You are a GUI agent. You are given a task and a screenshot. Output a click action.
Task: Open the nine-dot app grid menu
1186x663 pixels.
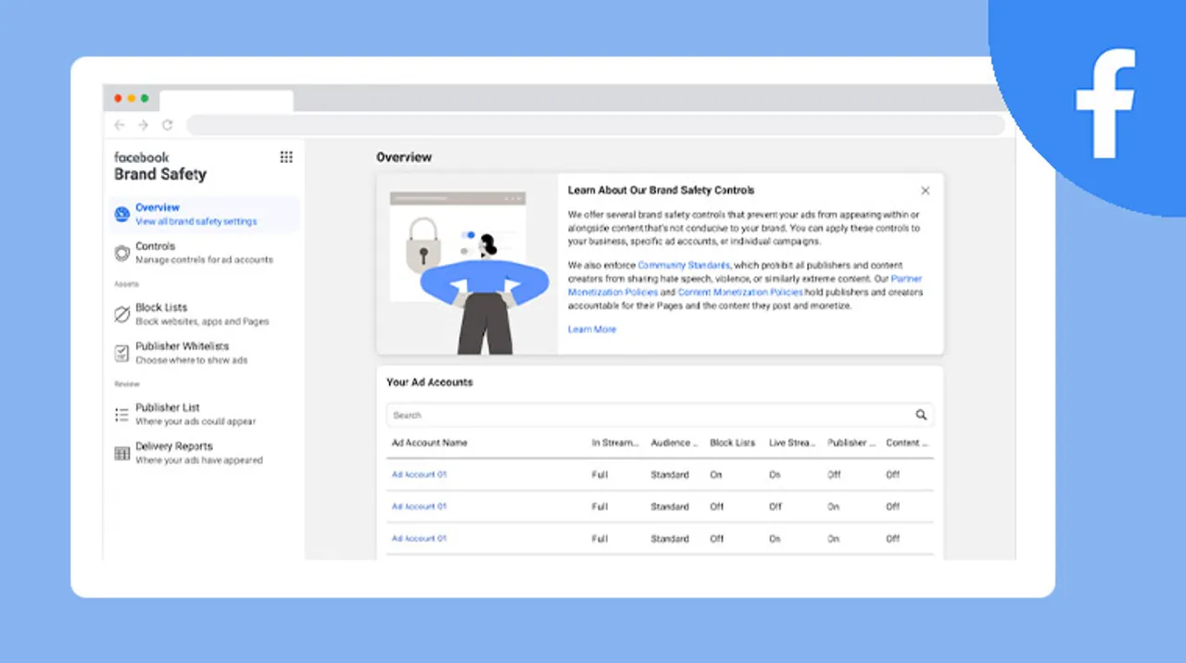click(286, 157)
